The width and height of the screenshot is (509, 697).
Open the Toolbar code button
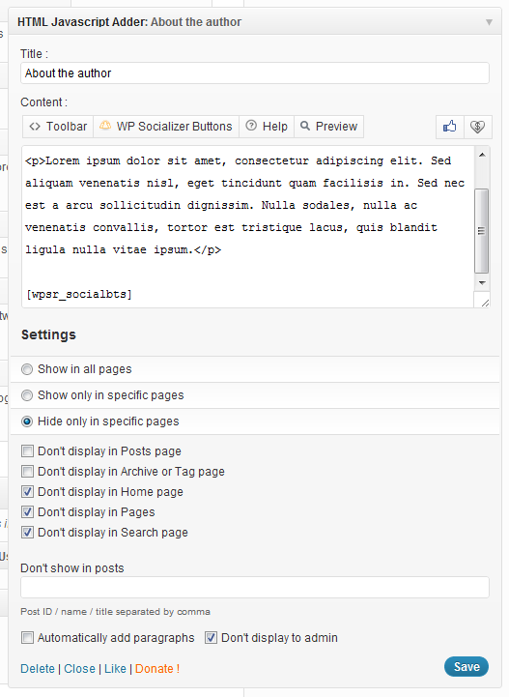(58, 127)
